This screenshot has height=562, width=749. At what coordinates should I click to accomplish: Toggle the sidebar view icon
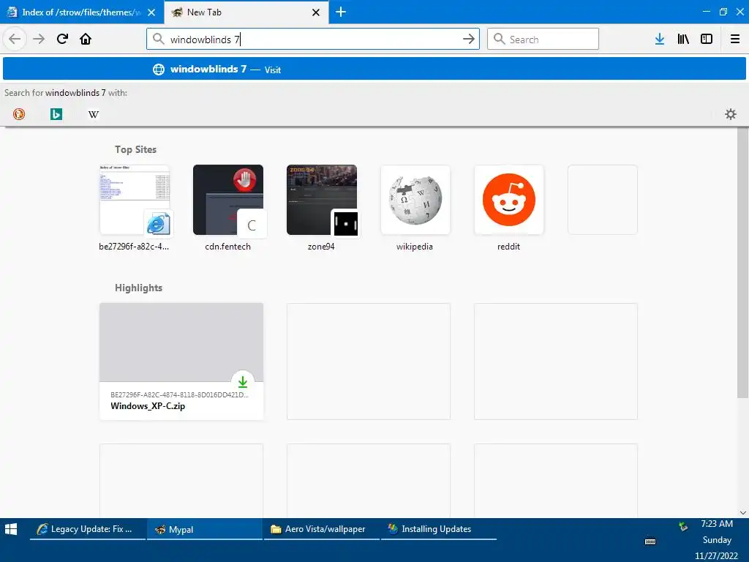point(707,40)
